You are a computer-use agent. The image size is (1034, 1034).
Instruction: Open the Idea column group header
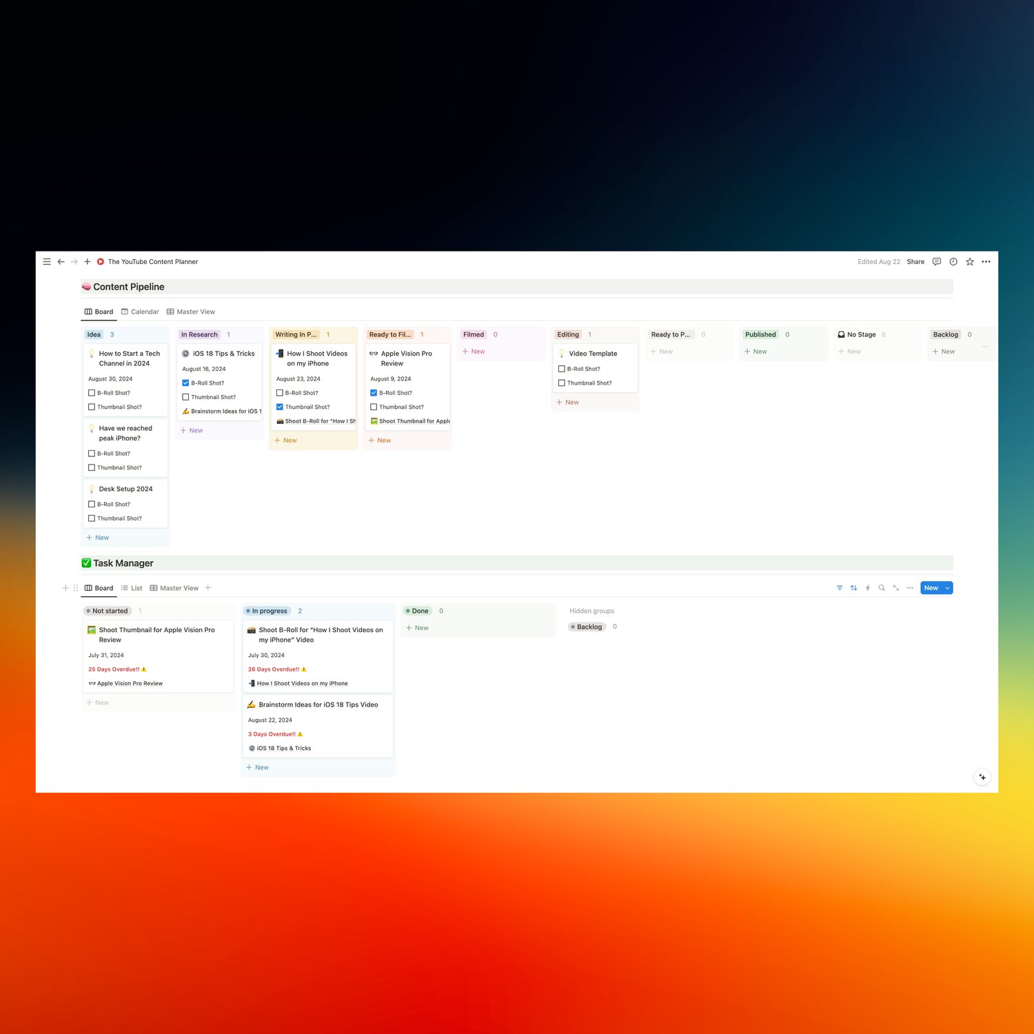(x=94, y=334)
